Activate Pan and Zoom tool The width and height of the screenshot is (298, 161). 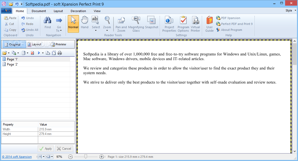click(x=121, y=24)
